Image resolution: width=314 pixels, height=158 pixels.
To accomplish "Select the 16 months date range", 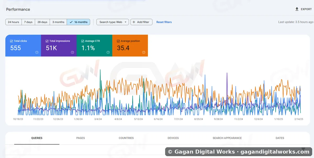I will click(78, 22).
